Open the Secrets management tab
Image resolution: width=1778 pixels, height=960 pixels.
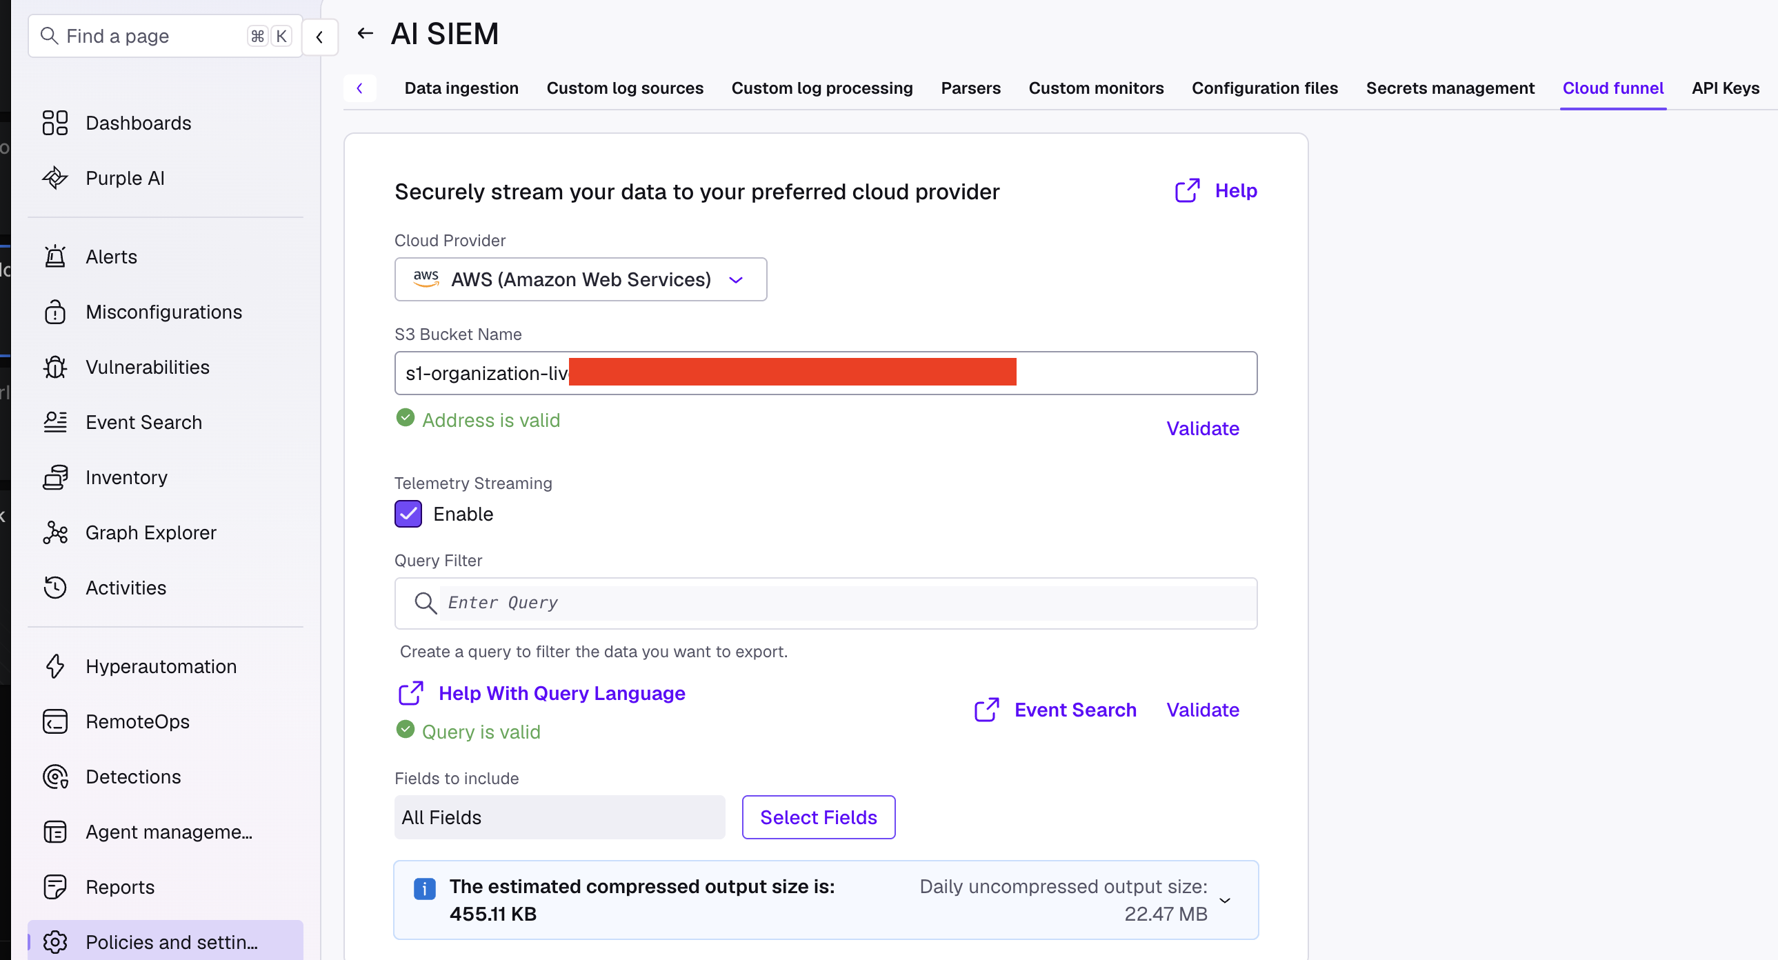point(1450,88)
